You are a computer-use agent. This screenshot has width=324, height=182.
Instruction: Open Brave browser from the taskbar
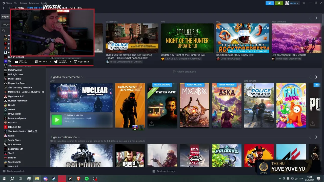pos(78,179)
